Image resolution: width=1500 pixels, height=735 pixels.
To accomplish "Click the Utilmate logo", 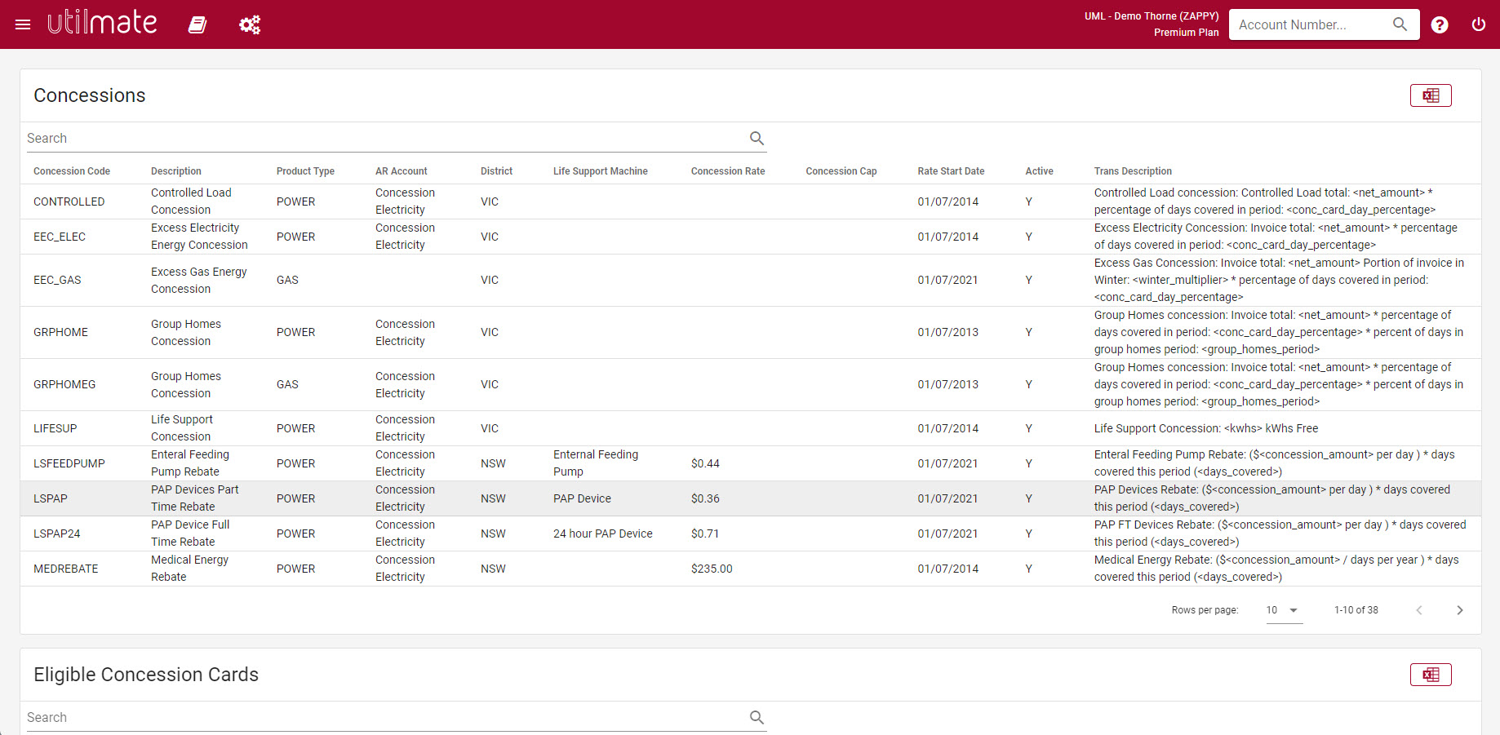I will [x=102, y=23].
